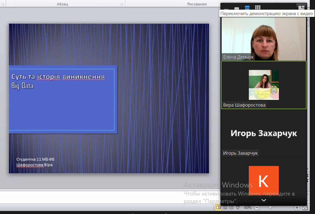Open Slide Sorter view

[225, 207]
